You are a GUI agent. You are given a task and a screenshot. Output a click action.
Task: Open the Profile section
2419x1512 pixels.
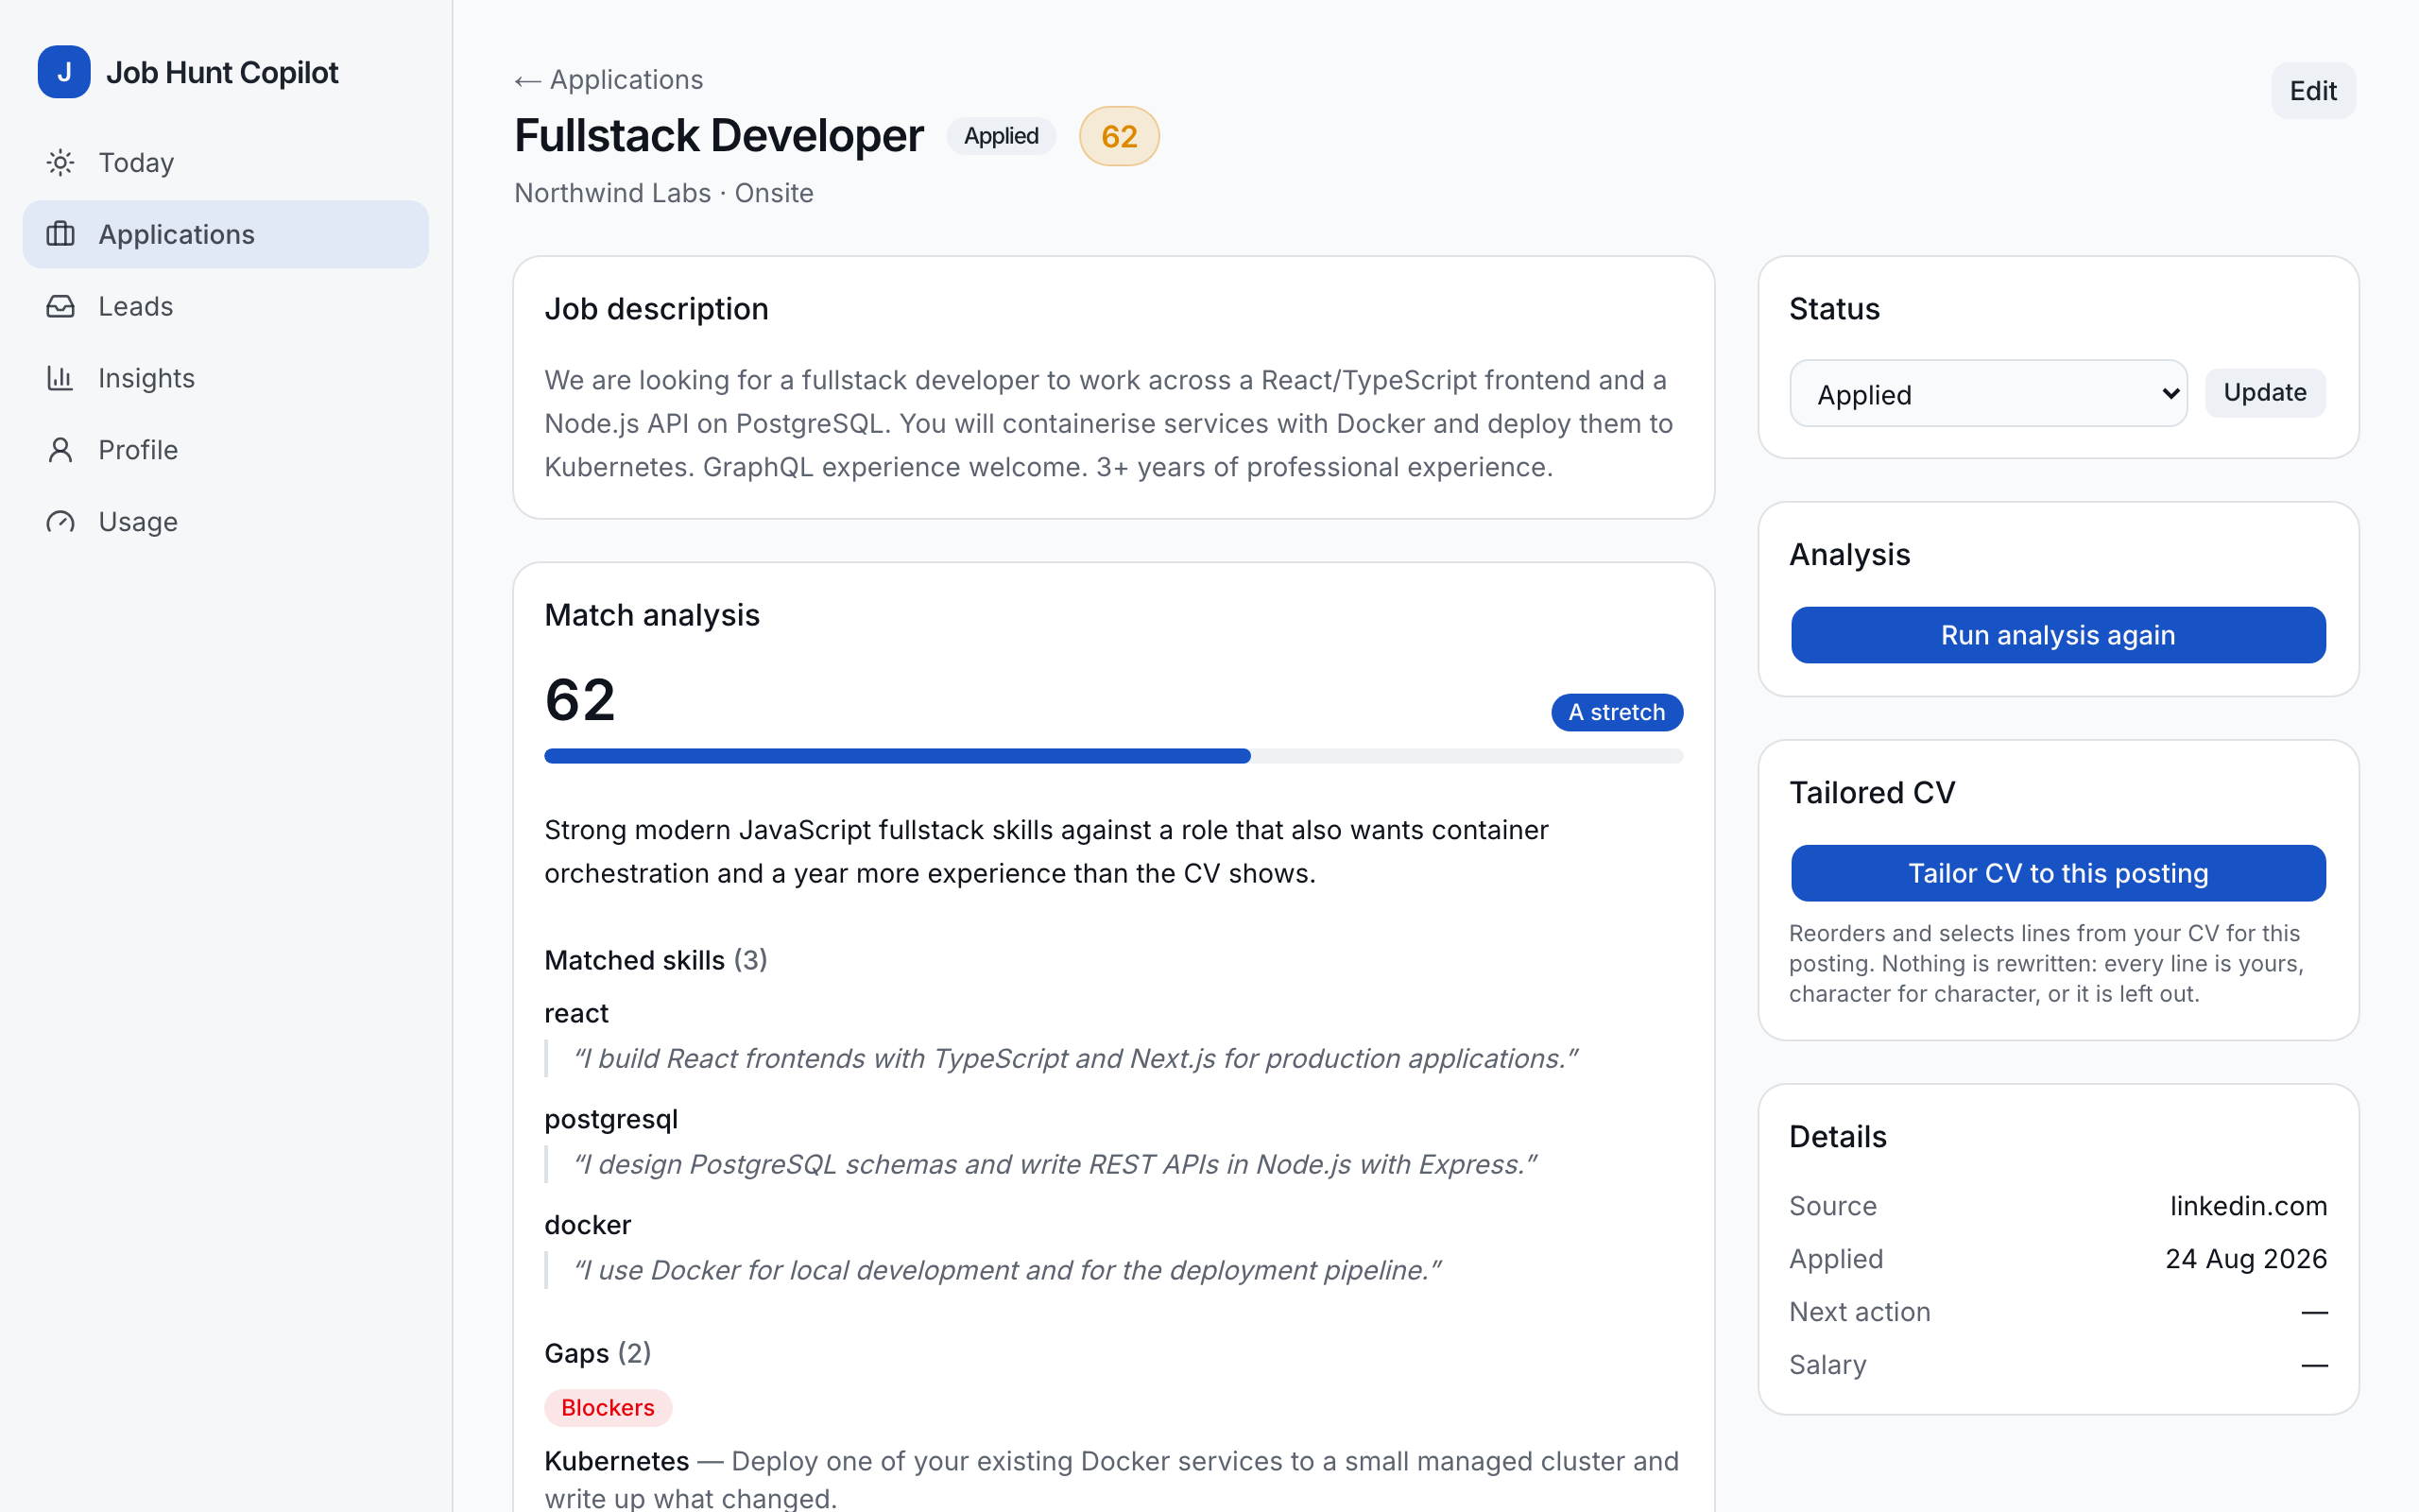tap(226, 450)
